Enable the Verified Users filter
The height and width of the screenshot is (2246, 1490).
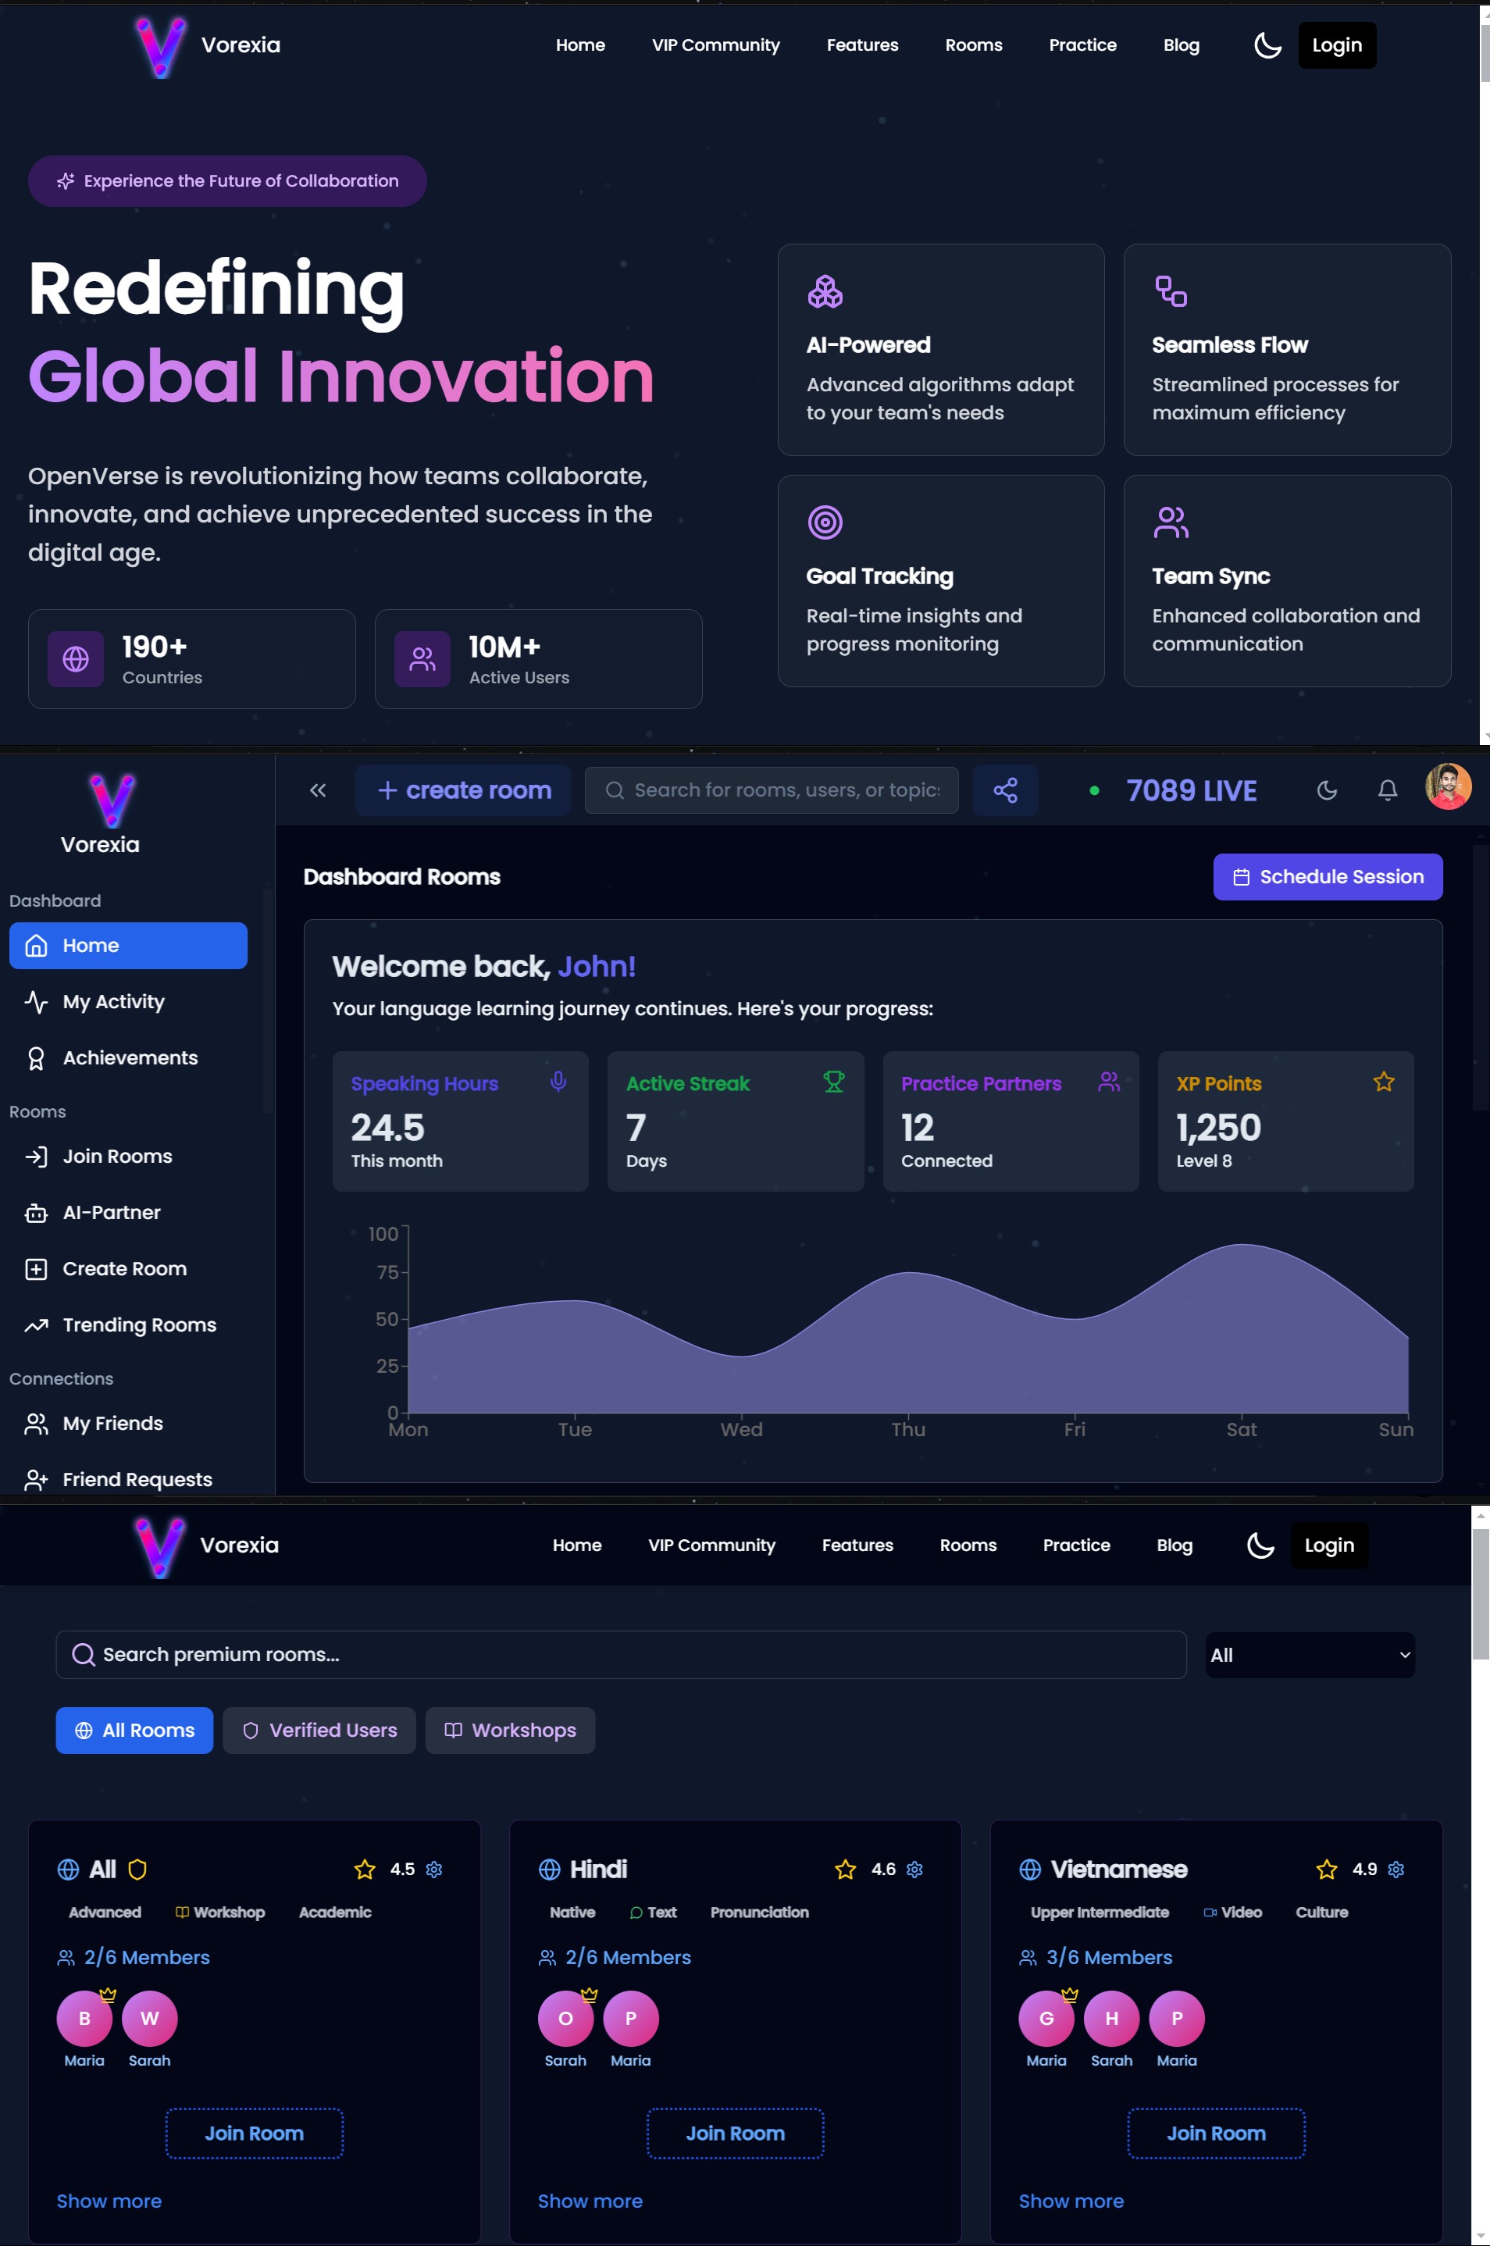pos(319,1729)
